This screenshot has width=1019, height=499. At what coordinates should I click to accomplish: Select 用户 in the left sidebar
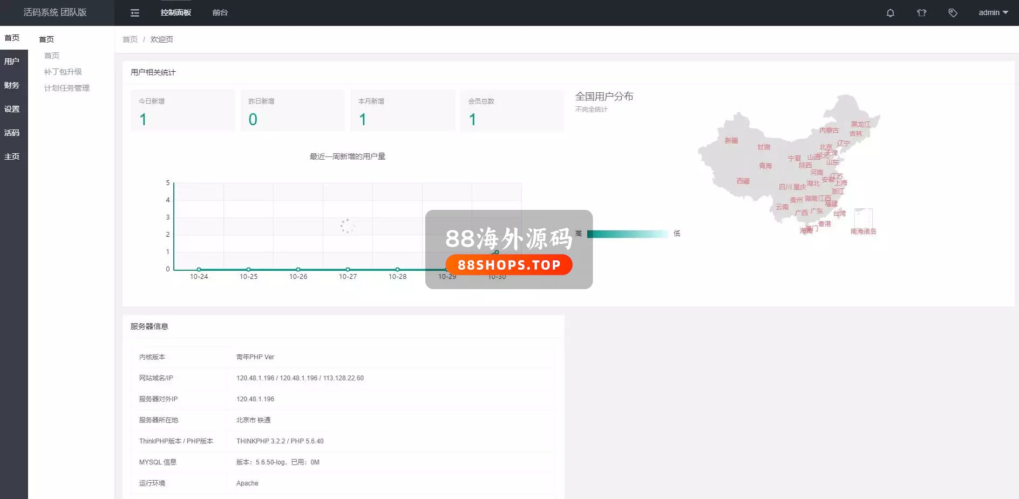pyautogui.click(x=12, y=61)
